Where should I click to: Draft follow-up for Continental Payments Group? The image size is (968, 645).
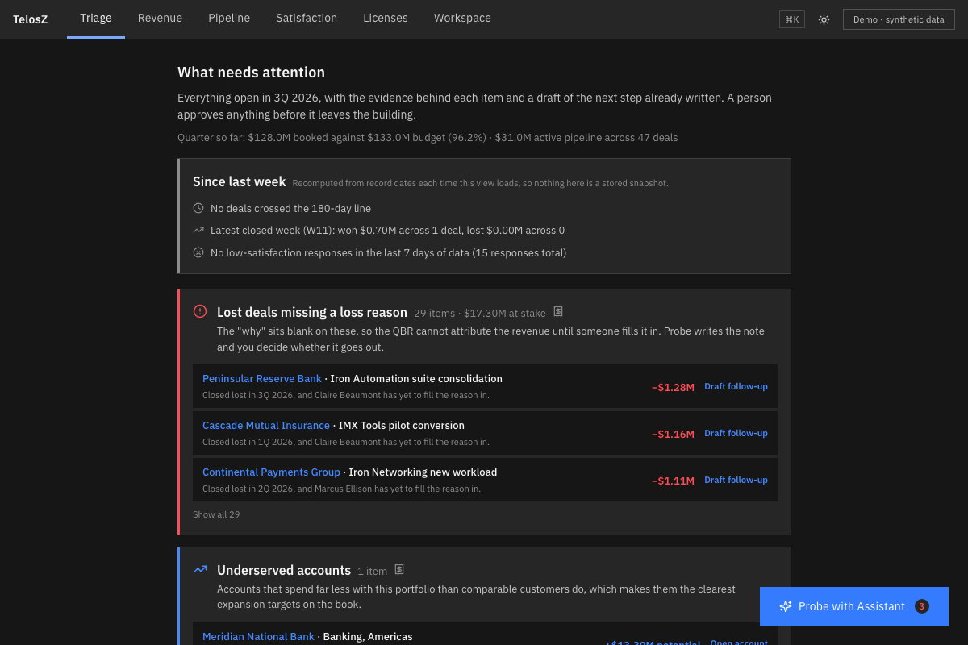point(736,480)
